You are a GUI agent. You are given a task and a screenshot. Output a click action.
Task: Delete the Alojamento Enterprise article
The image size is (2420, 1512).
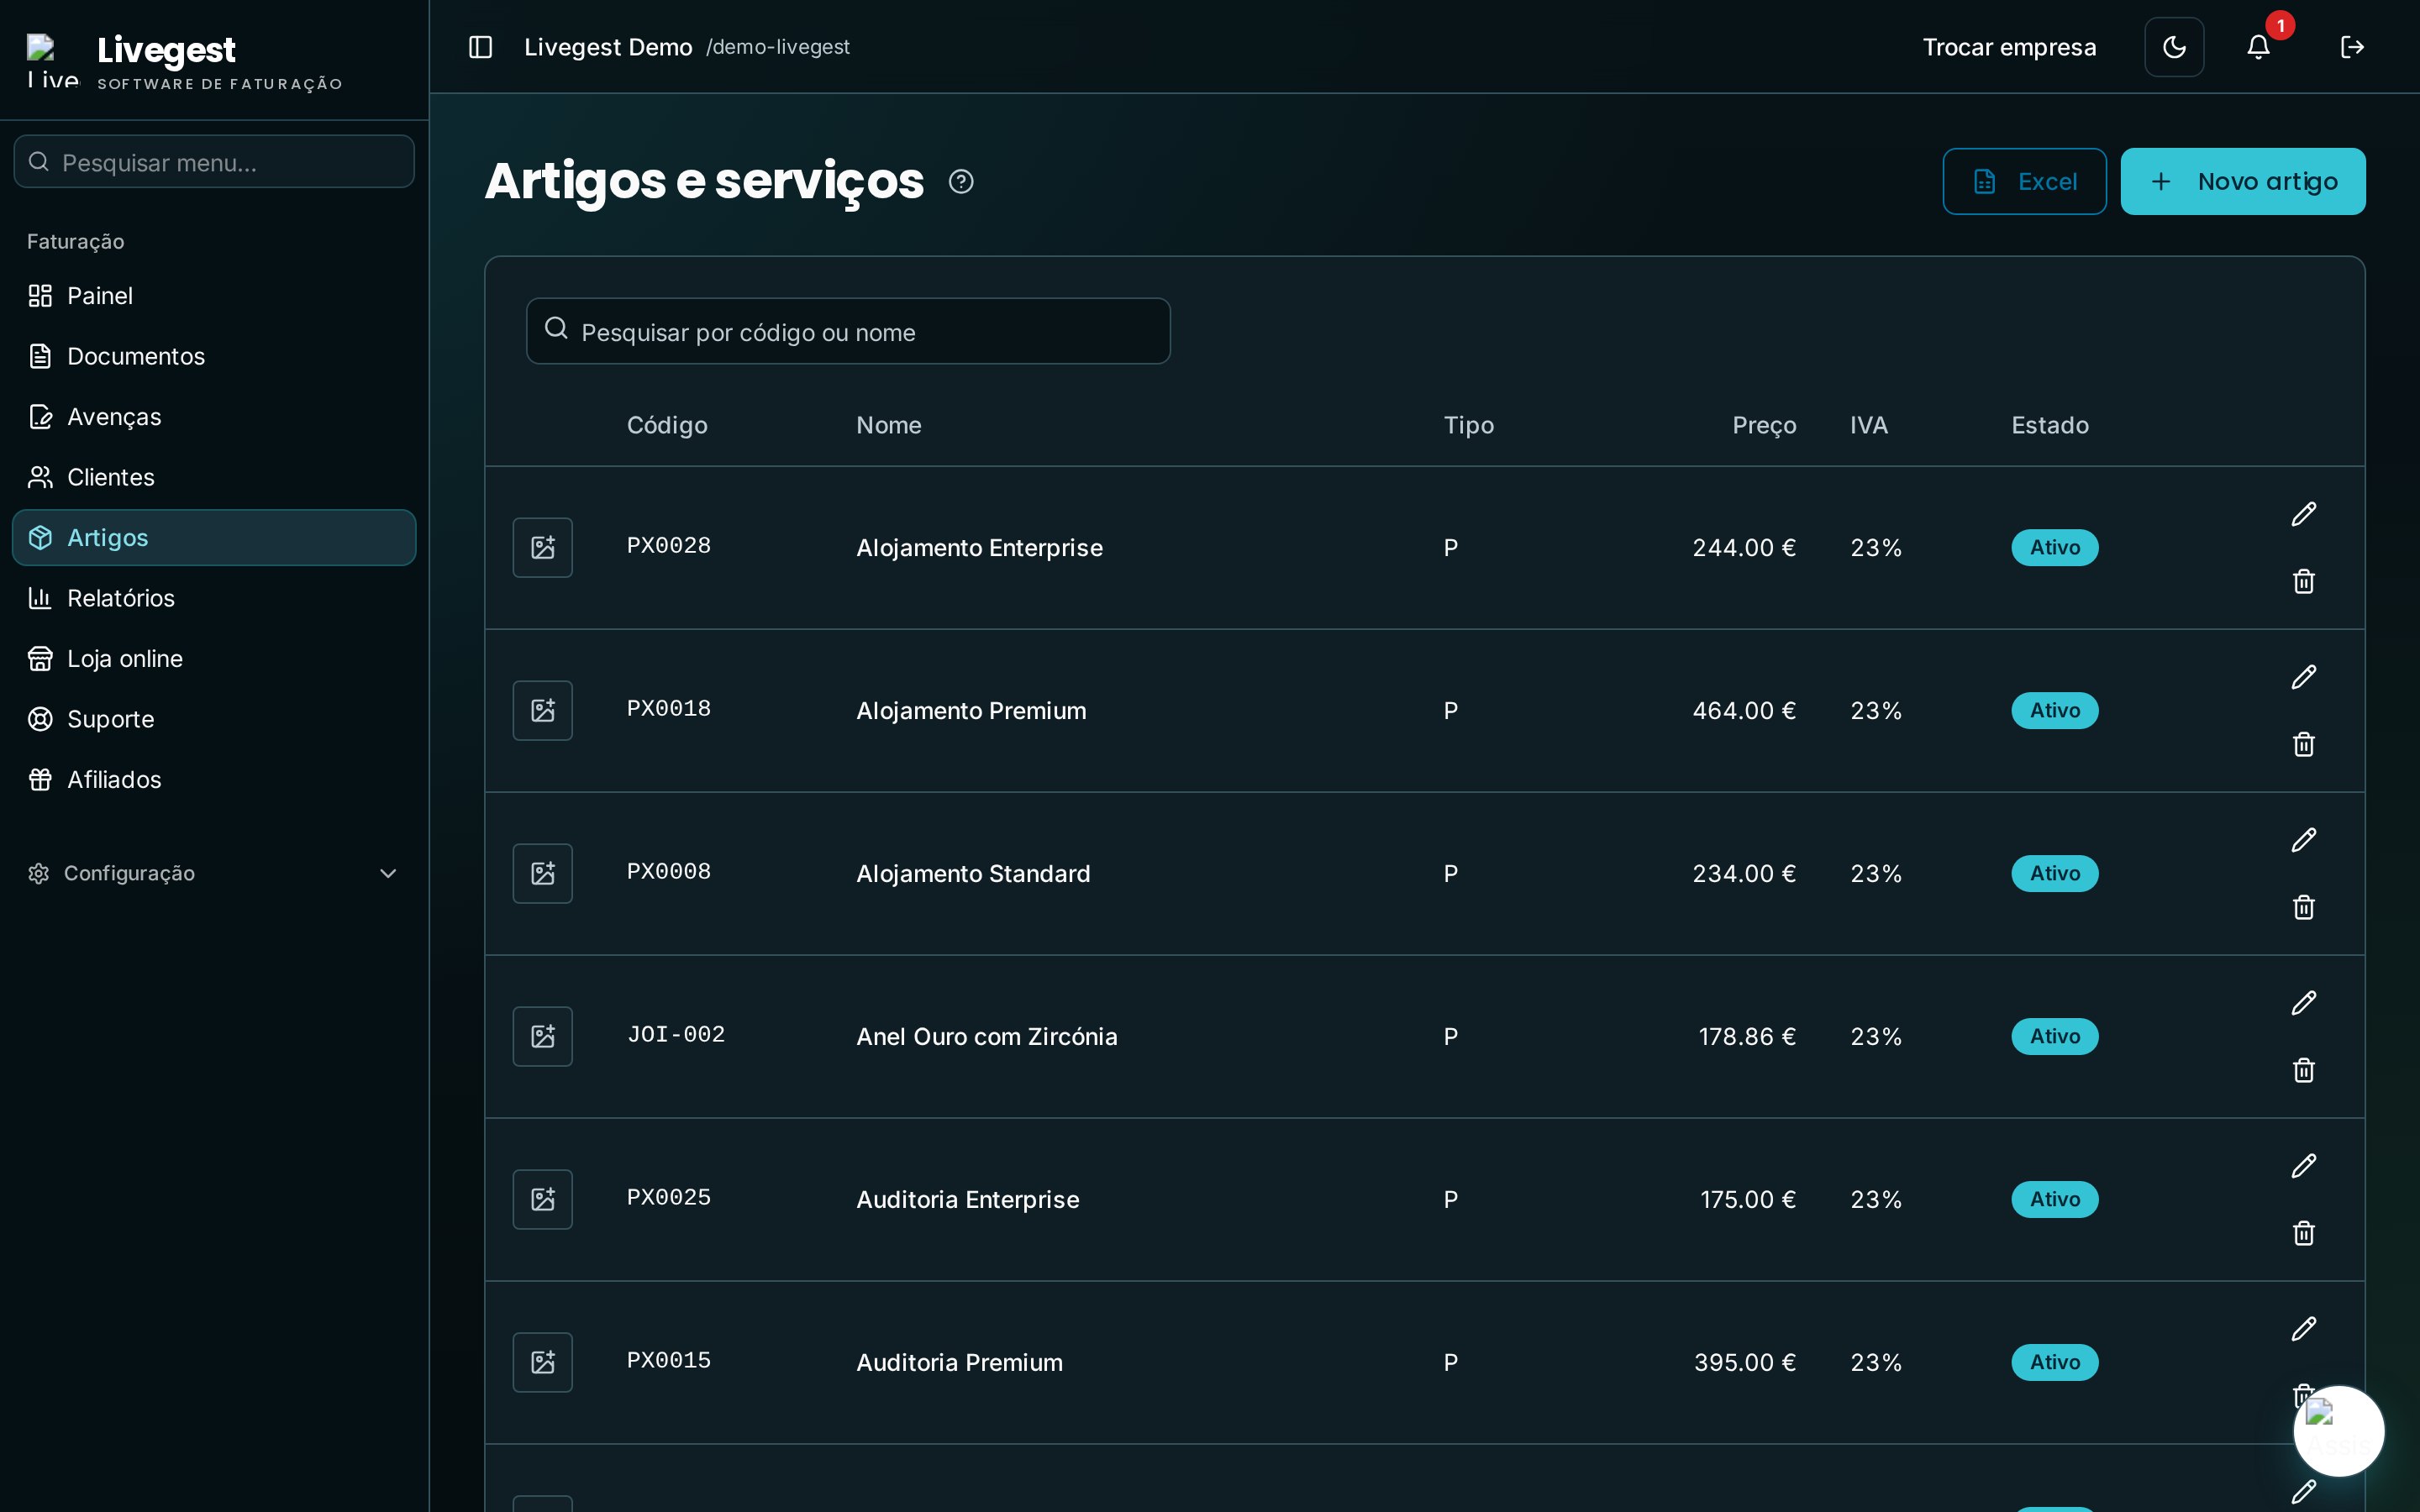pyautogui.click(x=2304, y=581)
